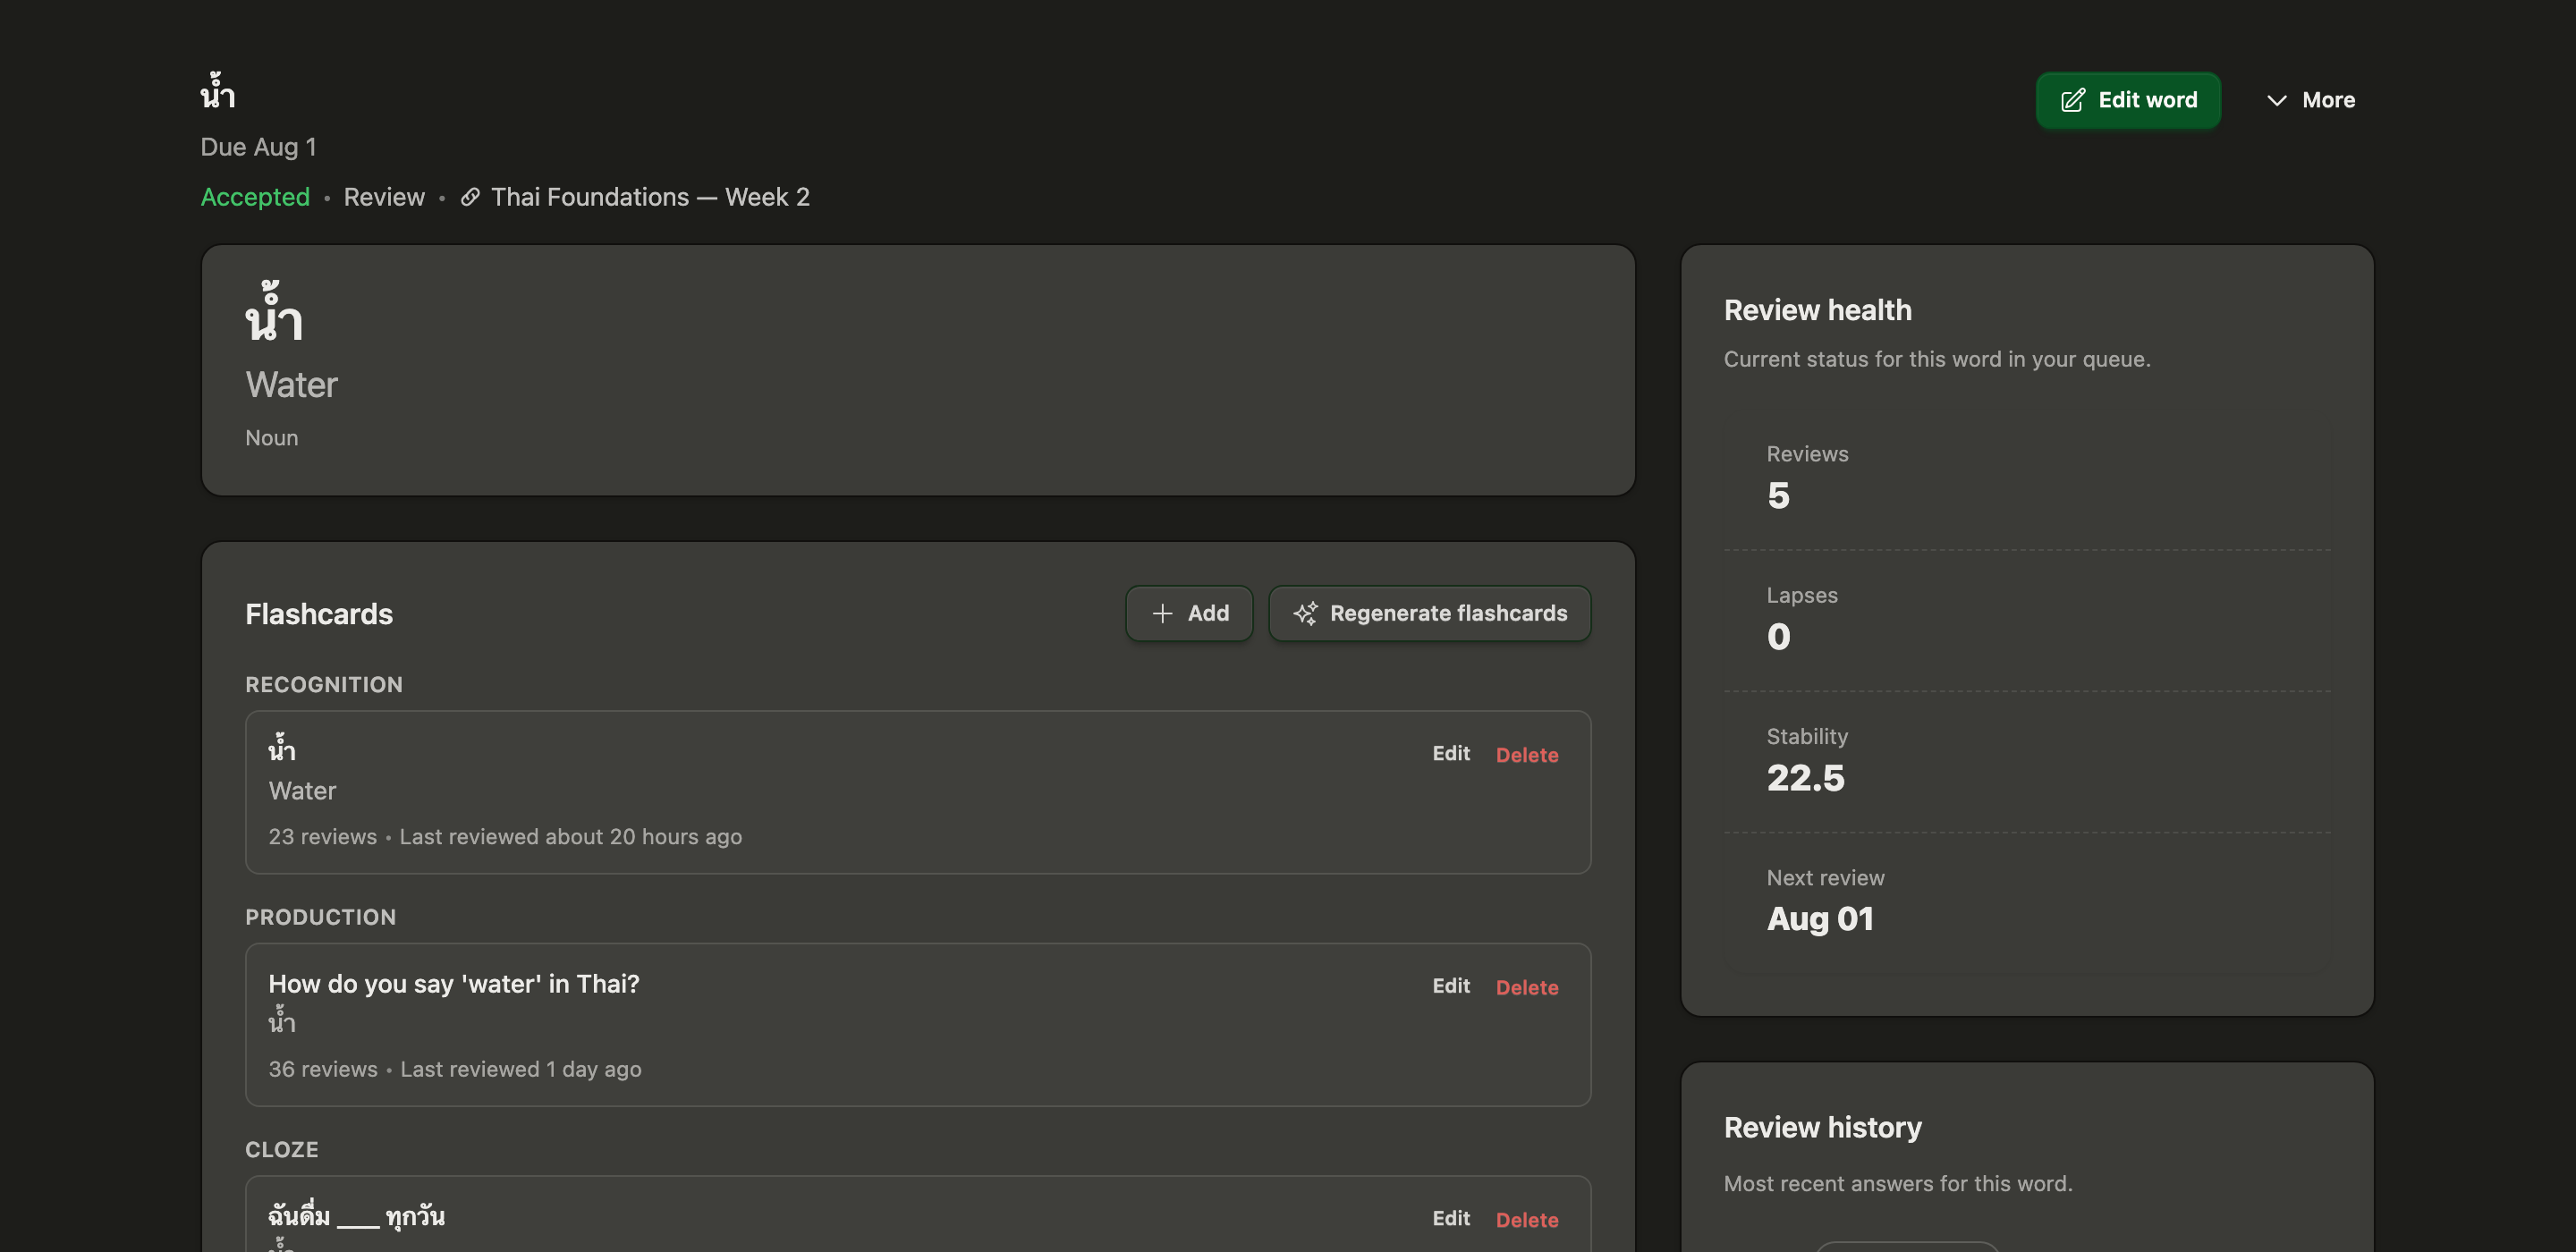The image size is (2576, 1252).
Task: Click the cloze sentence 'ฉันดื่ม ___ ทุกวัน'
Action: coord(357,1216)
